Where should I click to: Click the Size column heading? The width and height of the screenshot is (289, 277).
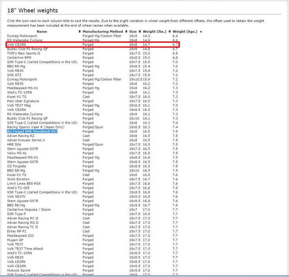pyautogui.click(x=133, y=32)
